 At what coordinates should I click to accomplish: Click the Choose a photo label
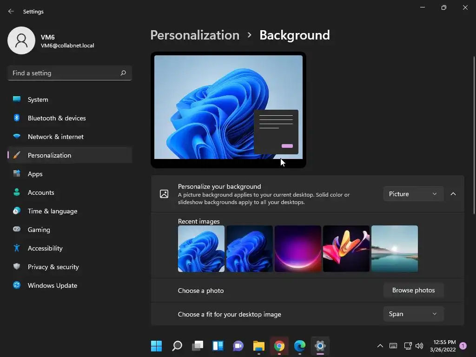click(x=201, y=291)
